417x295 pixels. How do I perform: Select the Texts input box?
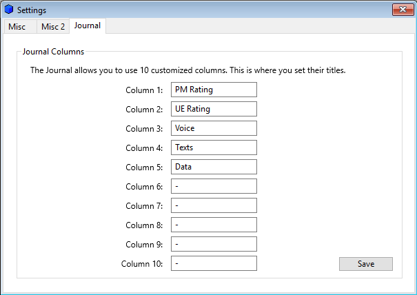[214, 147]
